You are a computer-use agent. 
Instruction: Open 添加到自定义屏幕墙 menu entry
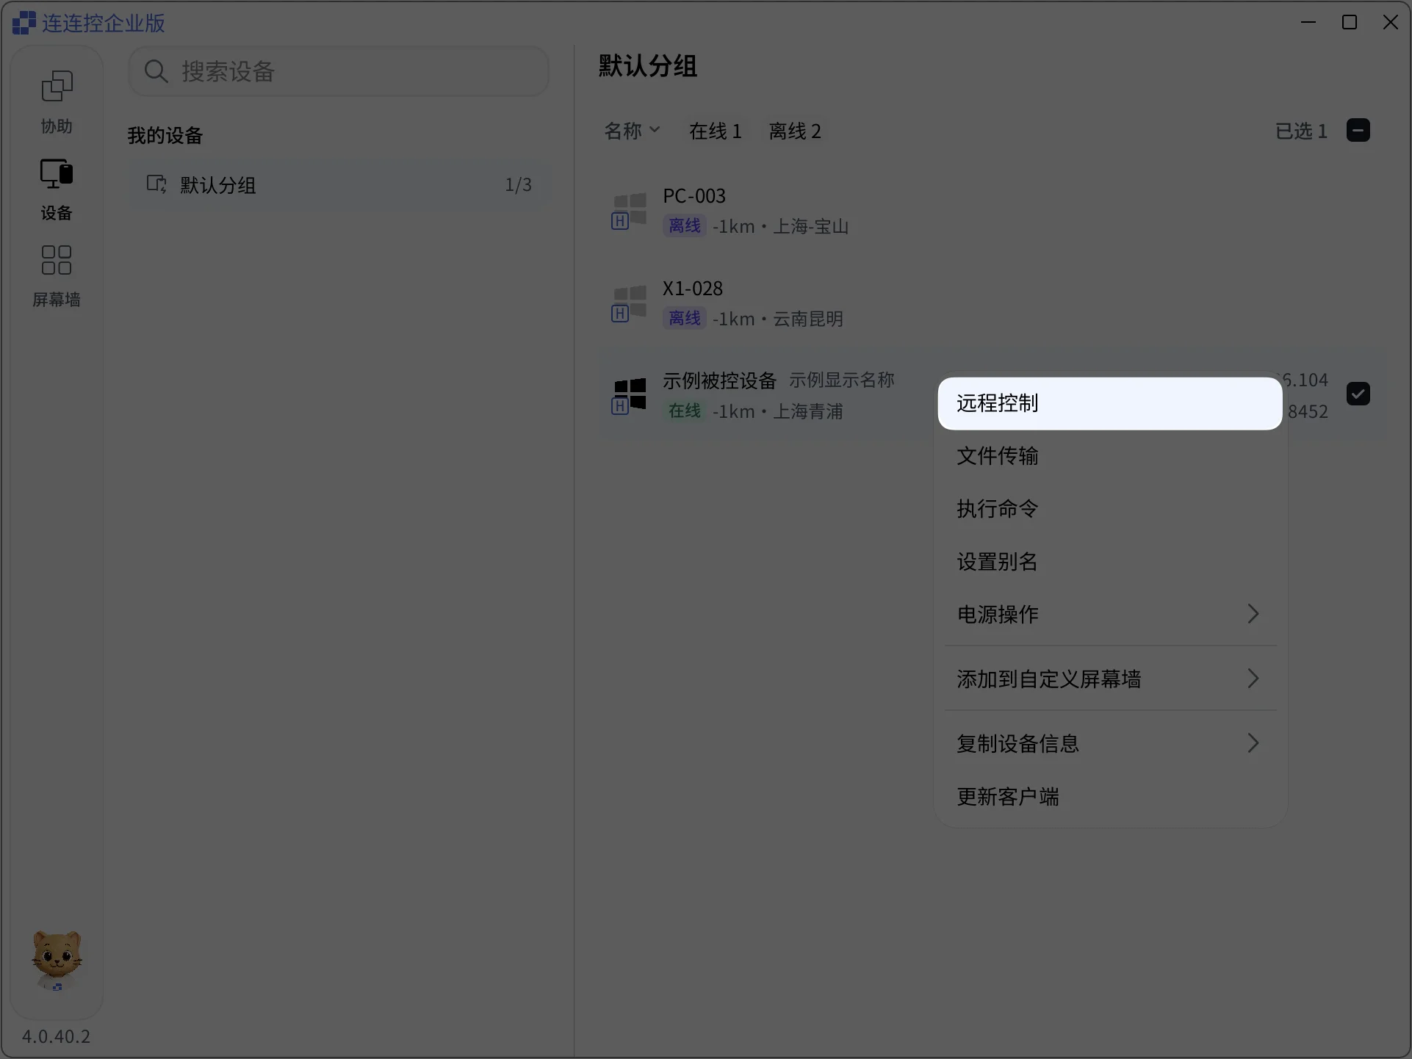tap(1110, 679)
